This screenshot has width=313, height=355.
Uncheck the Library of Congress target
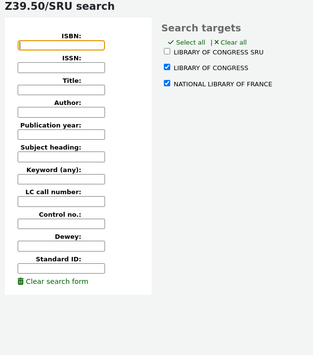tap(167, 67)
